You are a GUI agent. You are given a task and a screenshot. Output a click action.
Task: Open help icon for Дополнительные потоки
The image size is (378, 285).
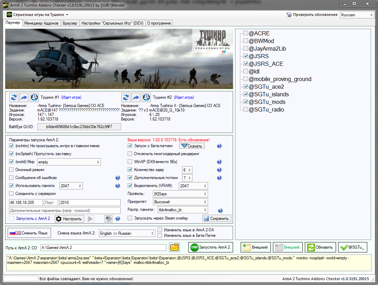pyautogui.click(x=219, y=178)
